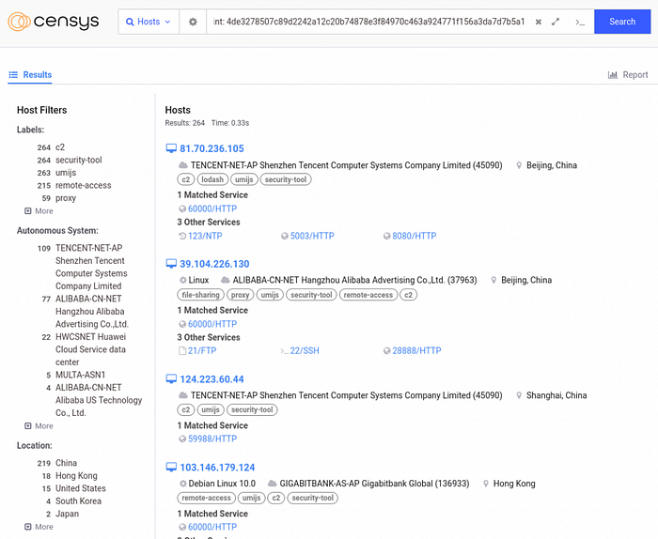Expand More under Labels
658x539 pixels.
point(39,211)
